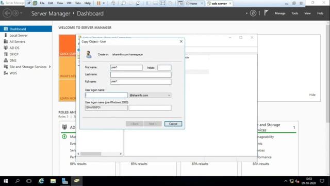Click the scroll right arrow in tree pane
The height and width of the screenshot is (186, 330).
(x=121, y=154)
